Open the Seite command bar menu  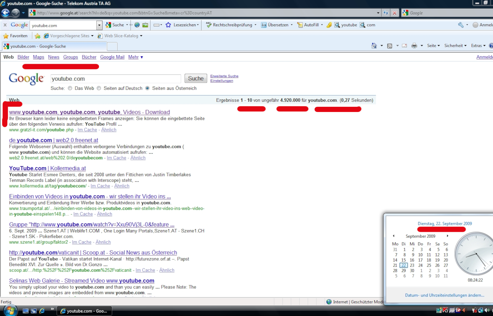[433, 46]
